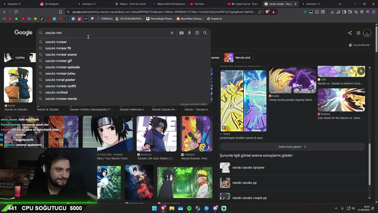The height and width of the screenshot is (213, 378).
Task: Open Spotify from the taskbar
Action: [x=189, y=208]
